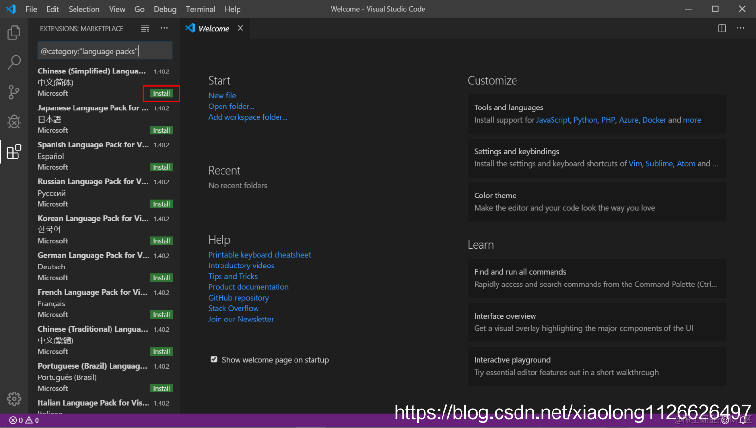Install Chinese (Traditional) language pack

(x=162, y=352)
